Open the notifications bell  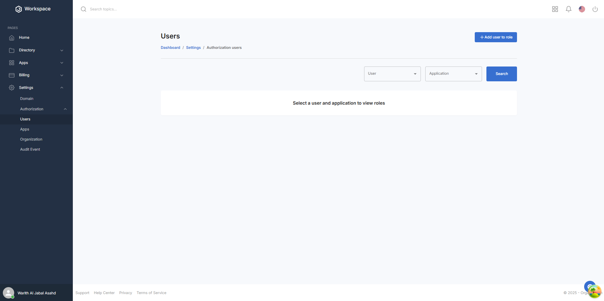tap(568, 9)
